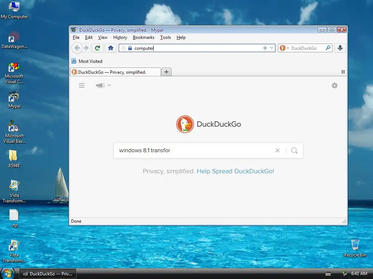Go forward with the forward arrow button
Viewport: 373px width, 279px height.
[x=86, y=48]
